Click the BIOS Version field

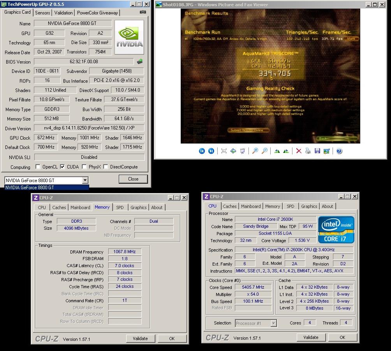(x=84, y=61)
